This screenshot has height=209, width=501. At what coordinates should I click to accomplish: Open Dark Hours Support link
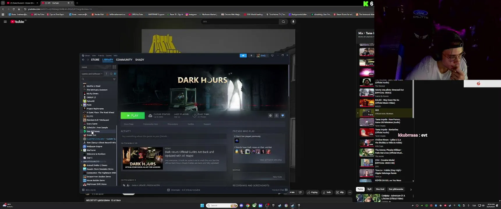207,124
